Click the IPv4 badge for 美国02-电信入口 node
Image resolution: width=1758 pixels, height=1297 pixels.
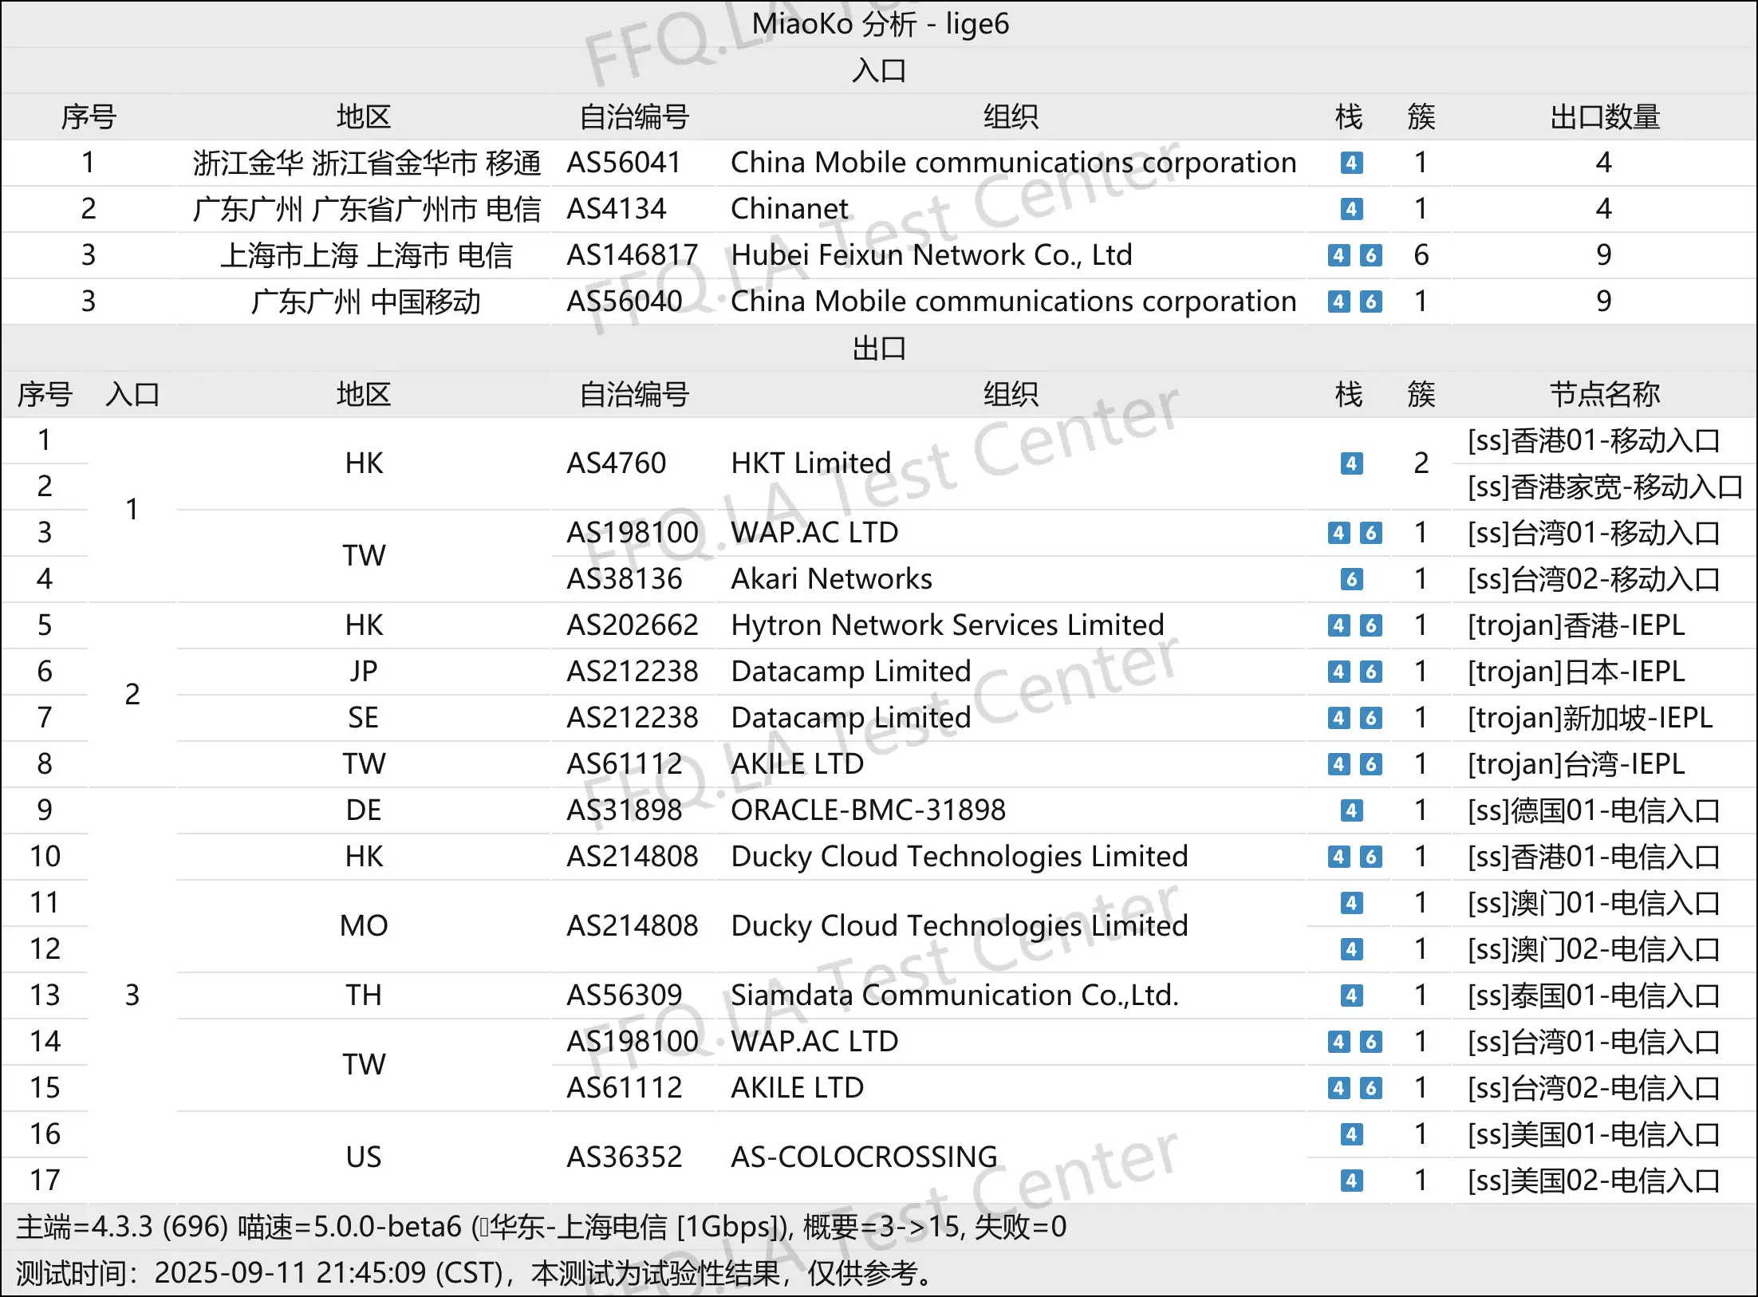point(1351,1181)
